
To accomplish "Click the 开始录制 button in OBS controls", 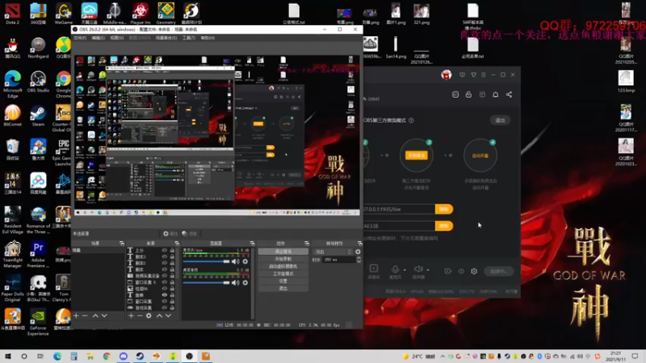I will 283,259.
